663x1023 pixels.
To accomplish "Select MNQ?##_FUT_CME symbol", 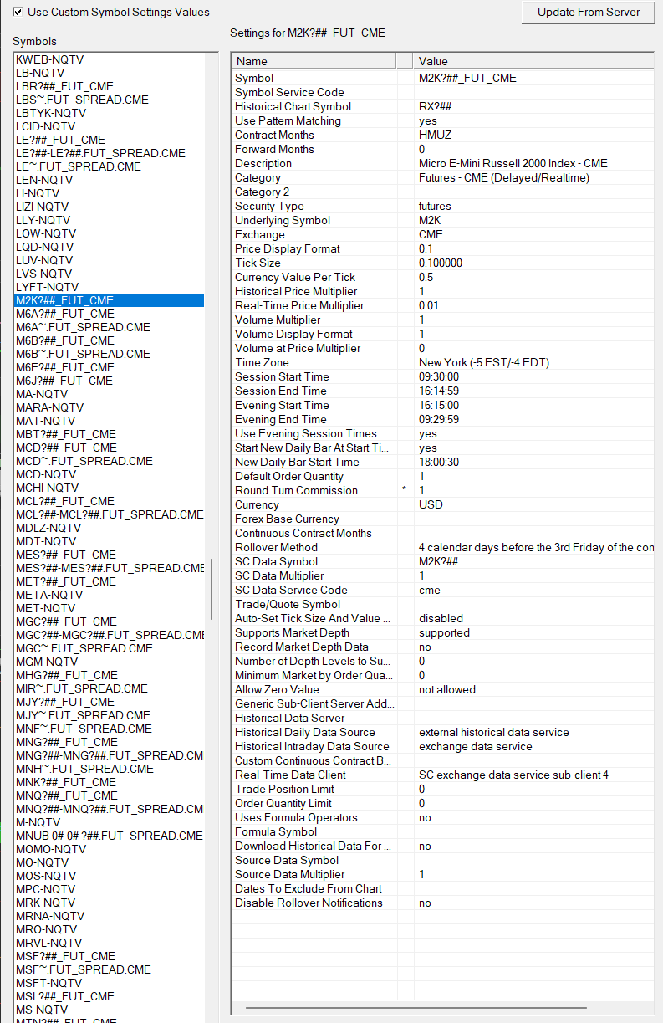I will click(67, 795).
